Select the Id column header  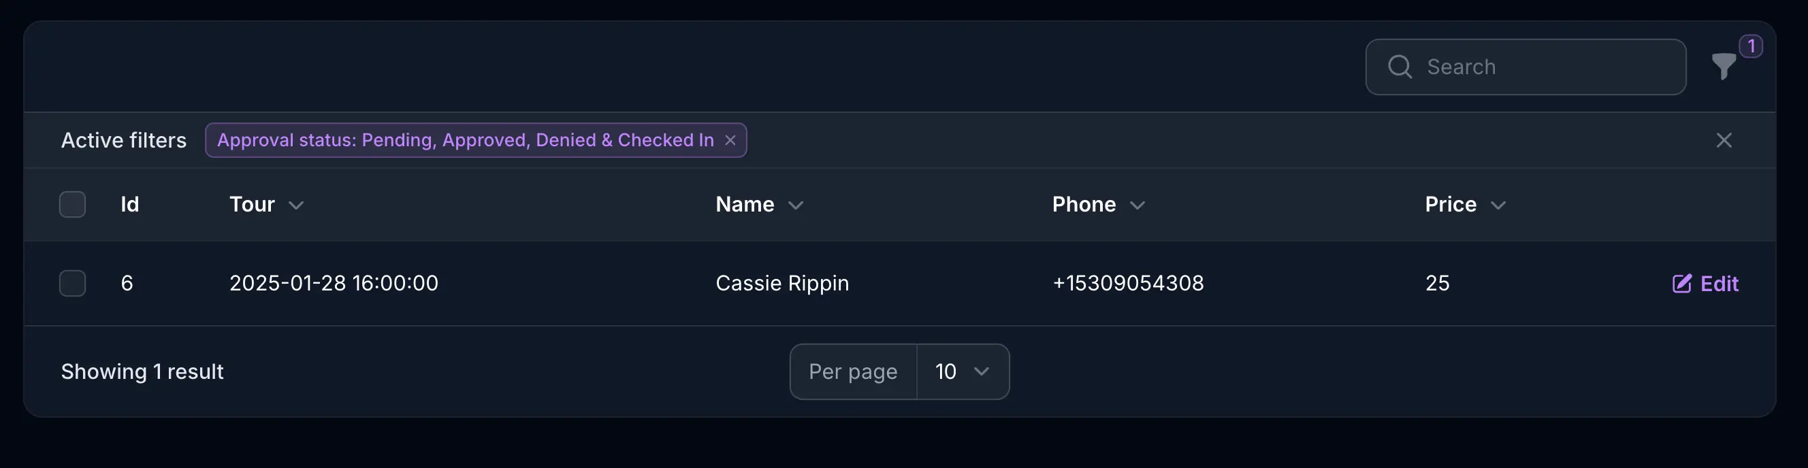[x=131, y=204]
